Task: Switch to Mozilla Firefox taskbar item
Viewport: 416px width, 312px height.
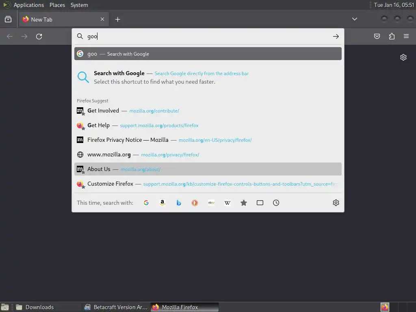Action: pos(185,307)
